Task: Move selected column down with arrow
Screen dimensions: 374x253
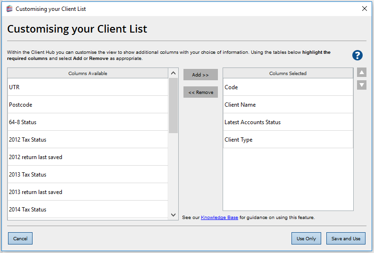Action: click(x=361, y=85)
